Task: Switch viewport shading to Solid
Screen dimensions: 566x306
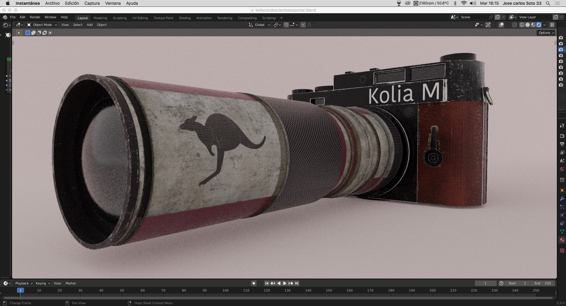Action: coord(528,25)
